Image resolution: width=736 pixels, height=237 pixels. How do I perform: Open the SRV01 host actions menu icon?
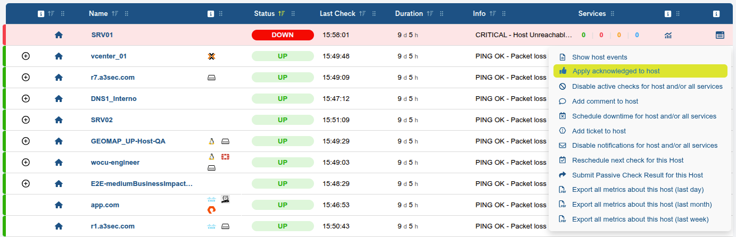720,35
